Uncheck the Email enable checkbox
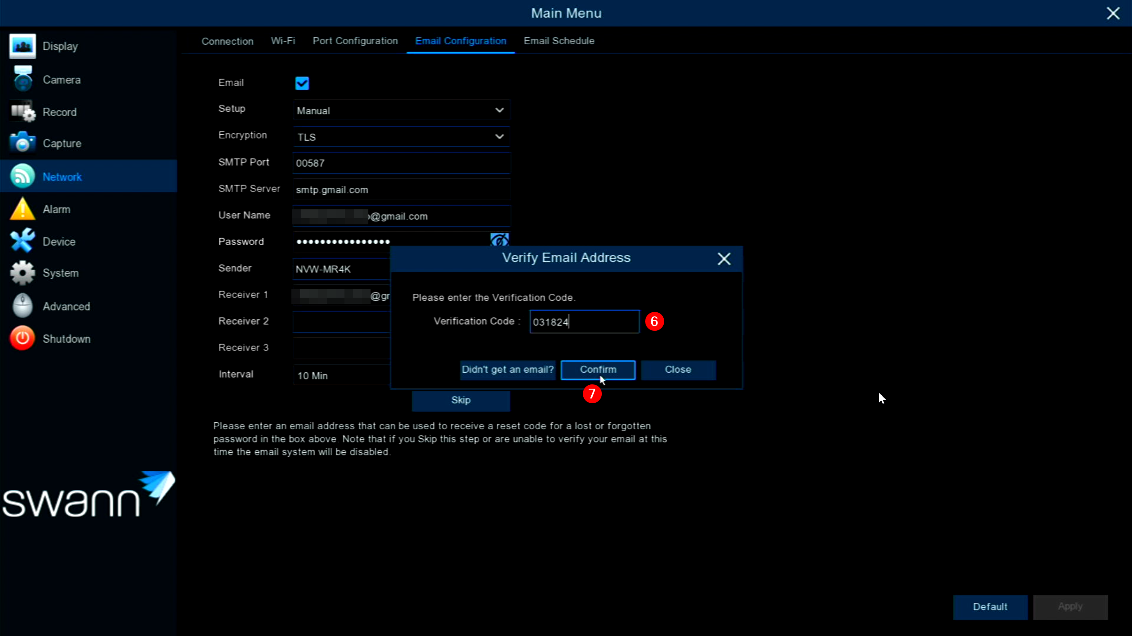The width and height of the screenshot is (1132, 636). 302,83
